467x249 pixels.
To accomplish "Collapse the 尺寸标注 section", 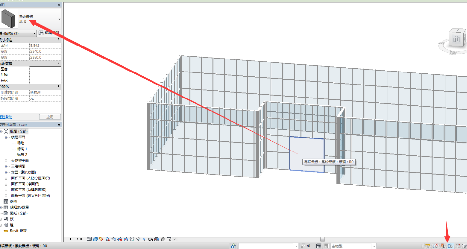I will click(x=58, y=40).
